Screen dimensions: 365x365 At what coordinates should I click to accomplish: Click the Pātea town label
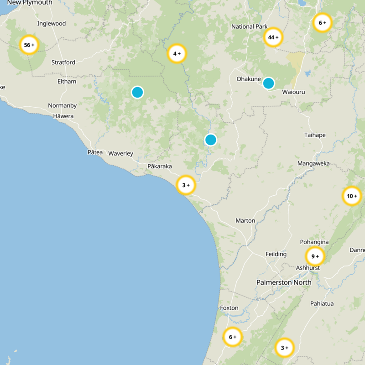(95, 152)
